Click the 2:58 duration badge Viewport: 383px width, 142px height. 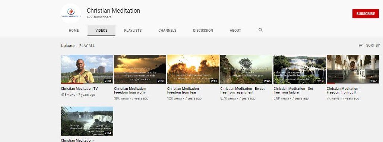click(x=161, y=81)
